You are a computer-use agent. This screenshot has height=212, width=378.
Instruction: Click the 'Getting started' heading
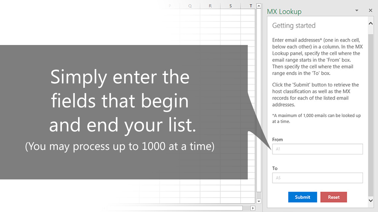pos(294,26)
